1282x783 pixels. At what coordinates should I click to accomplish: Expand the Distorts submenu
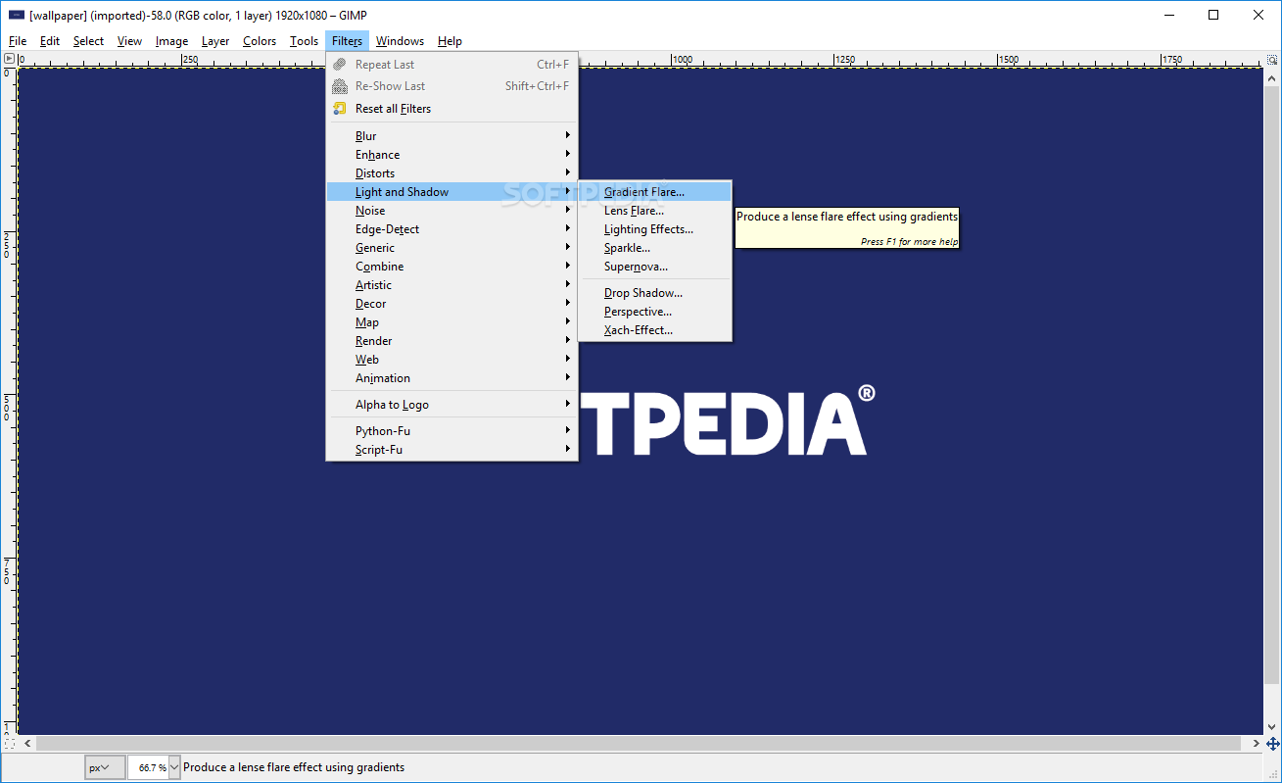[x=451, y=173]
